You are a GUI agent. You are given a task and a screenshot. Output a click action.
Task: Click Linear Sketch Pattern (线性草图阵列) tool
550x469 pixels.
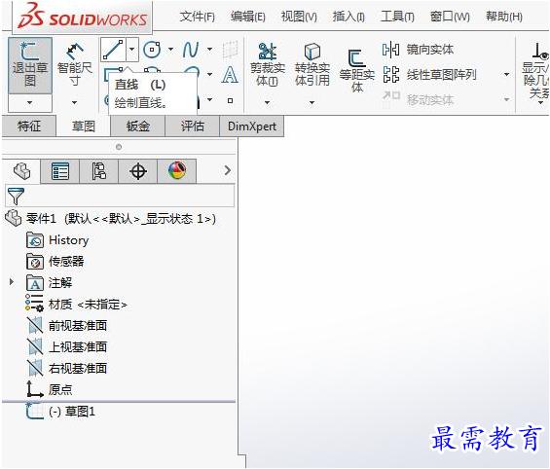point(429,74)
